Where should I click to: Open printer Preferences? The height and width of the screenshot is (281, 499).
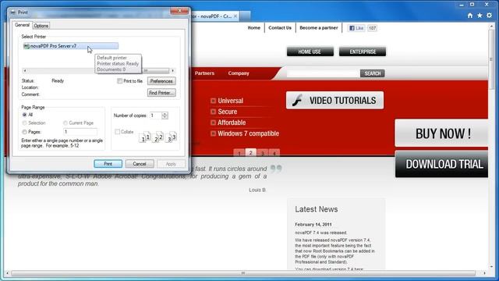(161, 81)
